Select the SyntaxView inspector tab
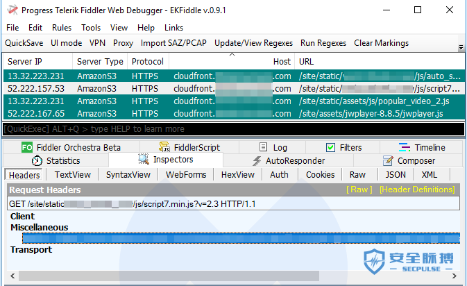The height and width of the screenshot is (286, 467). point(128,174)
